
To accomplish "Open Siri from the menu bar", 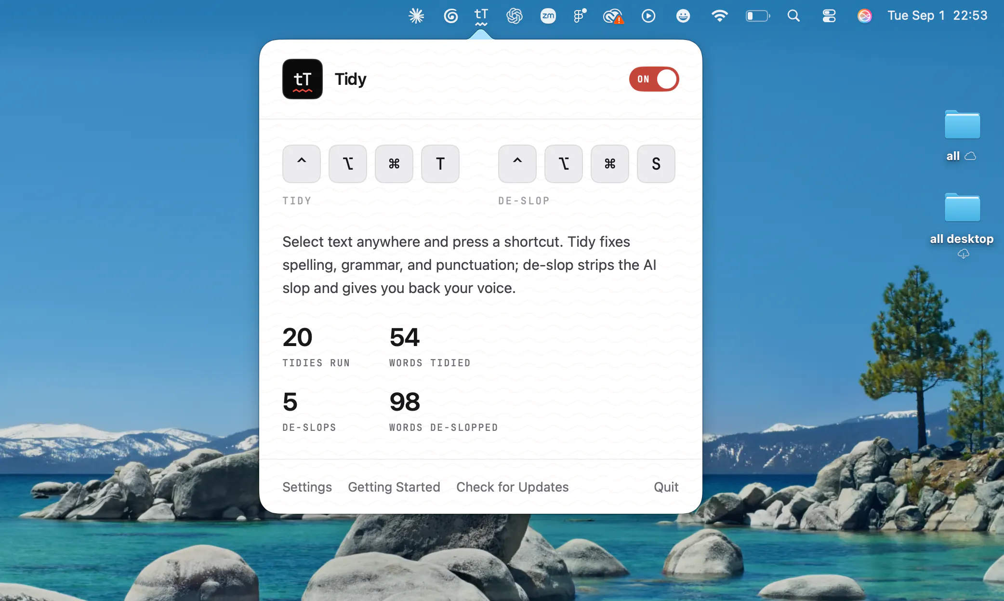I will tap(865, 16).
